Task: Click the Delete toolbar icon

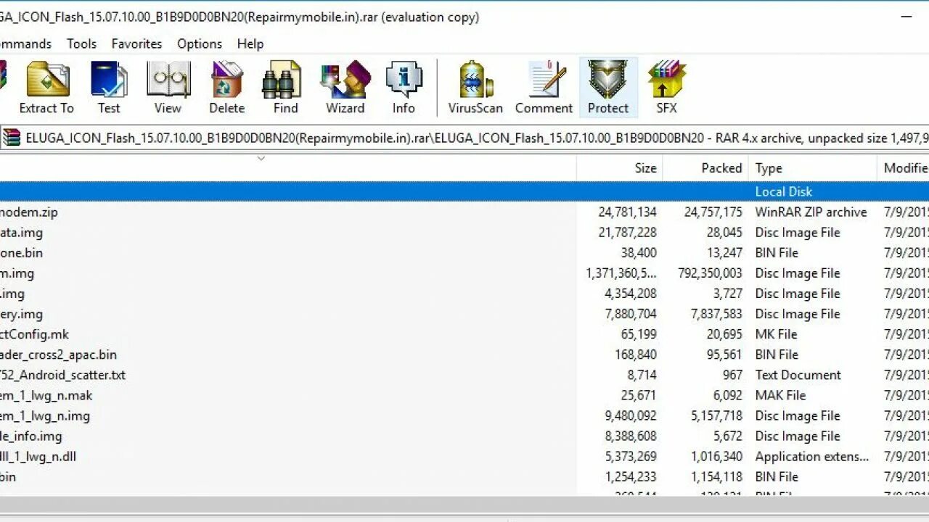Action: (226, 88)
